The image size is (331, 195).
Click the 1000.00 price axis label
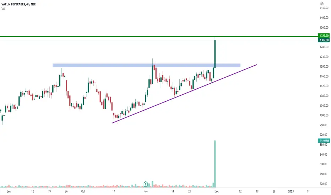(x=324, y=115)
